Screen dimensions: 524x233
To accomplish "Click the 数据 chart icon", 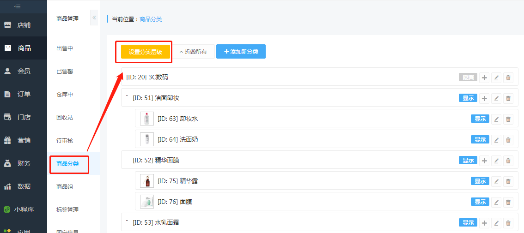I will (7, 187).
